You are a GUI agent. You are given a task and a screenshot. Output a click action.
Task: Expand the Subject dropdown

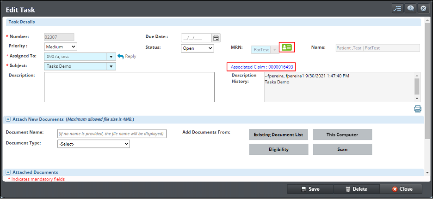111,66
